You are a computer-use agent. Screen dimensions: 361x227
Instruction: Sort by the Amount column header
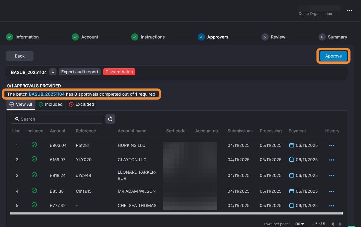tap(58, 131)
